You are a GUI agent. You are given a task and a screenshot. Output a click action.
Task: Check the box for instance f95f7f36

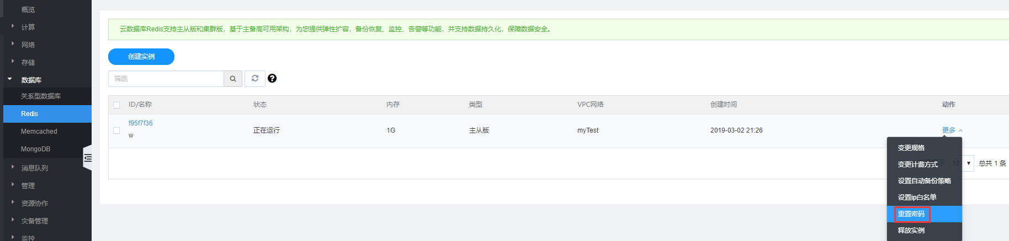(116, 130)
